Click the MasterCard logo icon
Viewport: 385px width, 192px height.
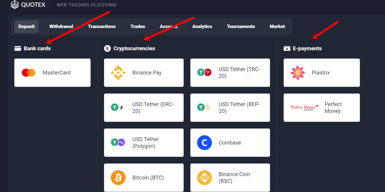click(28, 73)
